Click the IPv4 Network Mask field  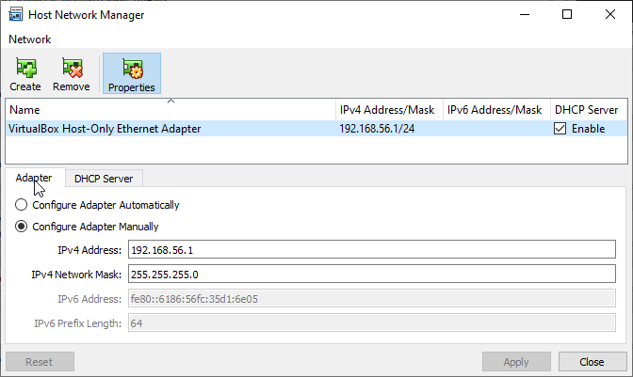372,274
